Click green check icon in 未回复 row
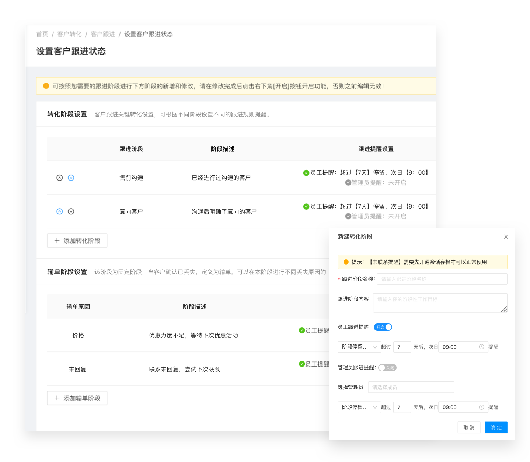The width and height of the screenshot is (530, 462). tap(302, 364)
